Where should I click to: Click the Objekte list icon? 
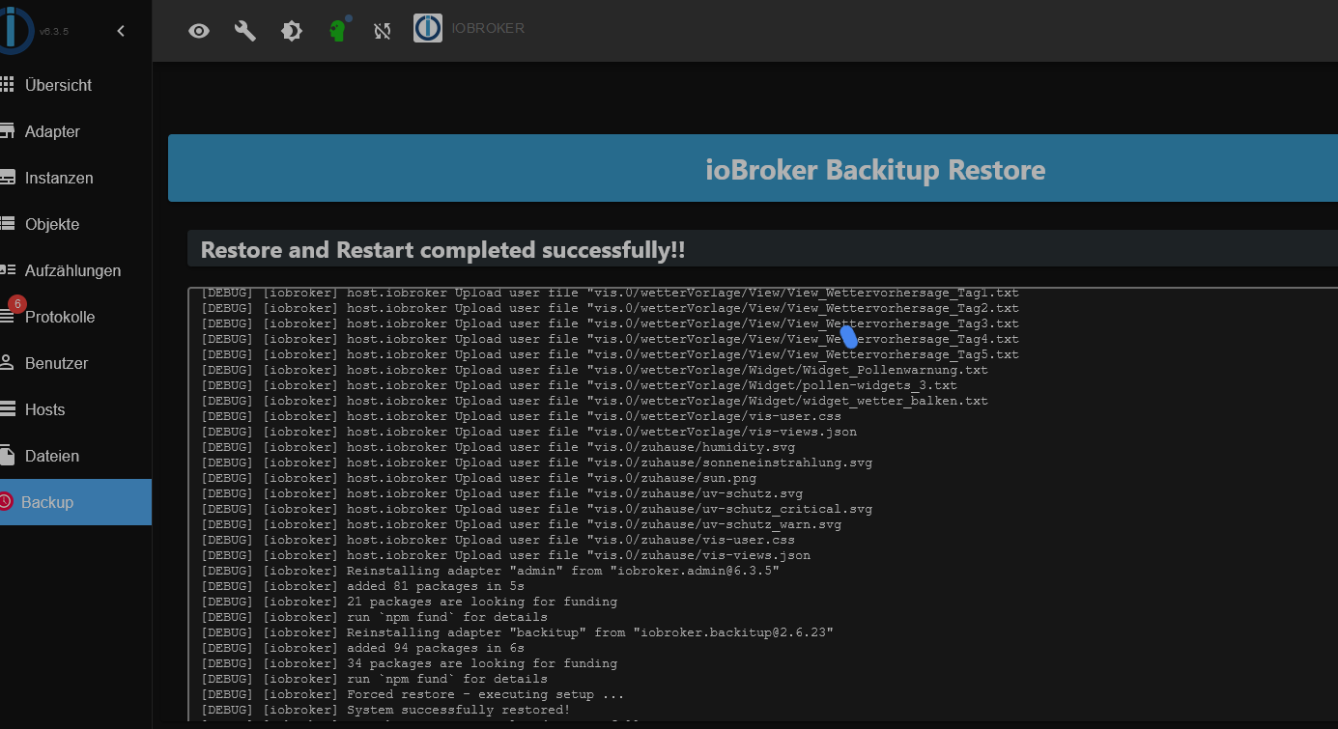click(x=6, y=224)
